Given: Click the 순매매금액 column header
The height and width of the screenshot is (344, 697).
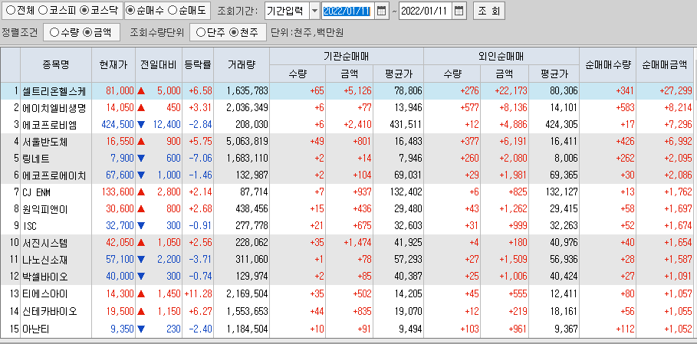Looking at the screenshot, I should tap(665, 64).
